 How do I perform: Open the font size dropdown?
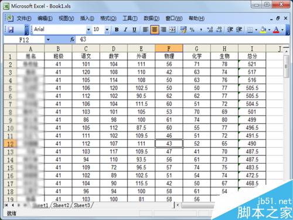pos(107,30)
